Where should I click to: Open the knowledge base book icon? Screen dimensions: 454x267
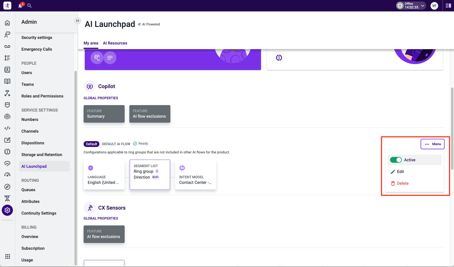[7, 81]
